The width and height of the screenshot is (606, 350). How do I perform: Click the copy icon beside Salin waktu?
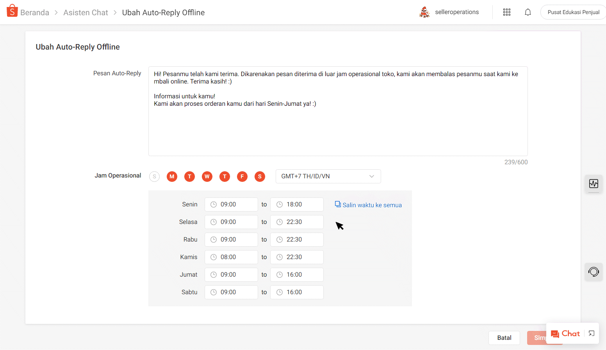pyautogui.click(x=338, y=204)
